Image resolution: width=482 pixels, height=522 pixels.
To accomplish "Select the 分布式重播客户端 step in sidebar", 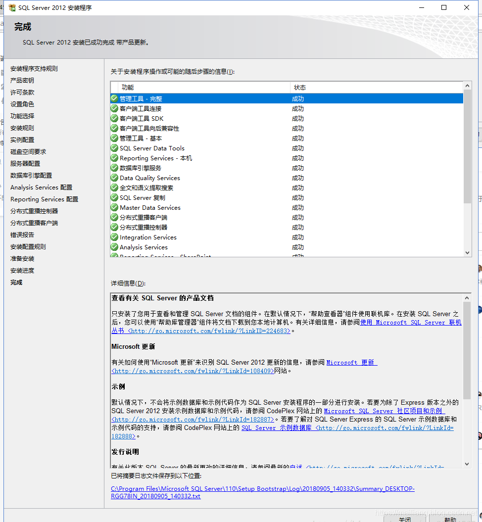I will (34, 223).
